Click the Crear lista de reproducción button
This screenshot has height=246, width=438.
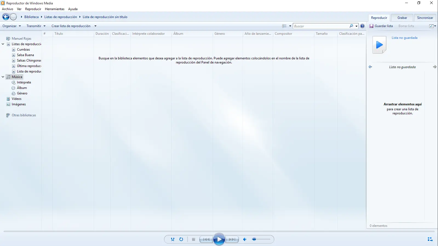coord(71,26)
